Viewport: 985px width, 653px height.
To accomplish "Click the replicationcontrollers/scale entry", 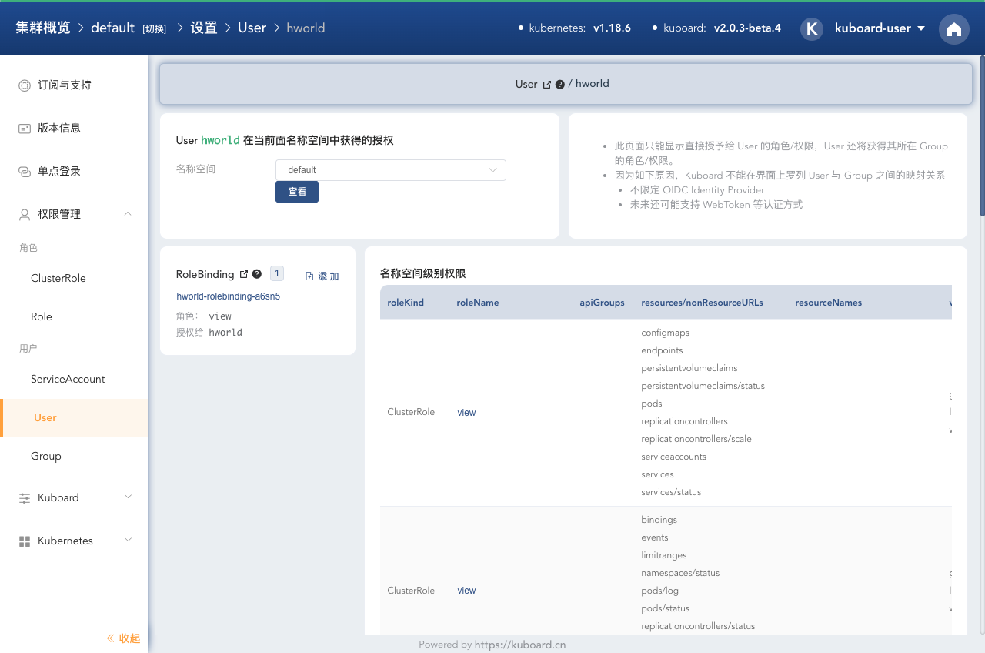I will pos(696,439).
